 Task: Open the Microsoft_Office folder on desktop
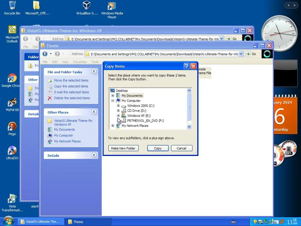coord(37,8)
